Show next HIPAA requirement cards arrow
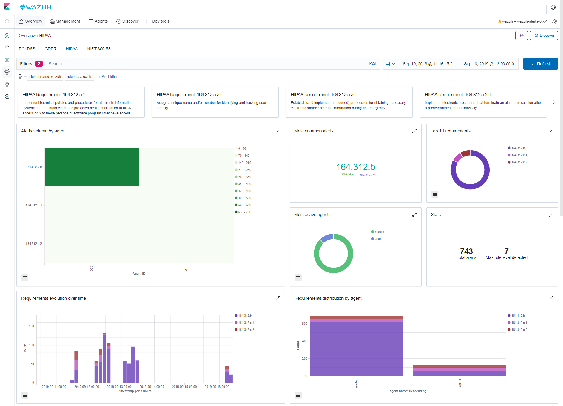 pyautogui.click(x=554, y=102)
